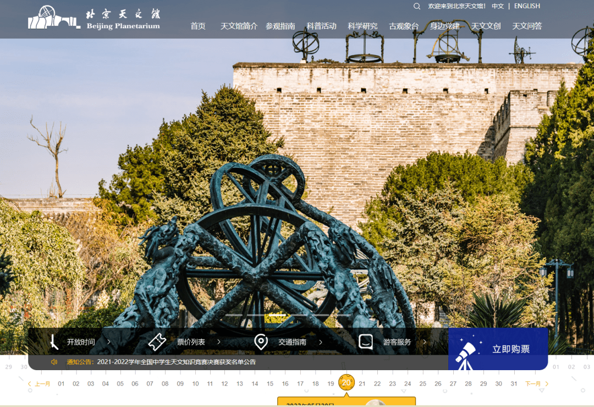Click the map pin transport icon
The image size is (594, 407).
click(x=261, y=342)
